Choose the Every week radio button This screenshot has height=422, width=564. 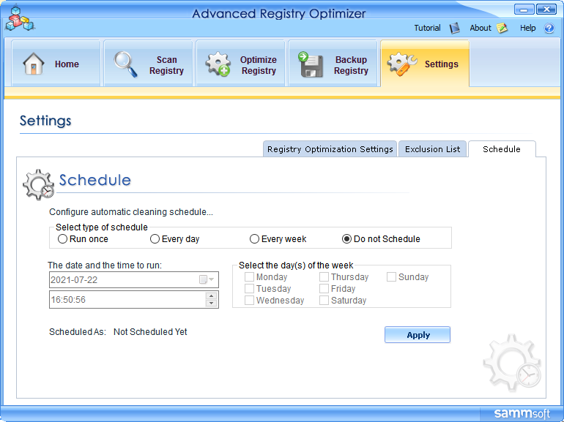pos(254,239)
